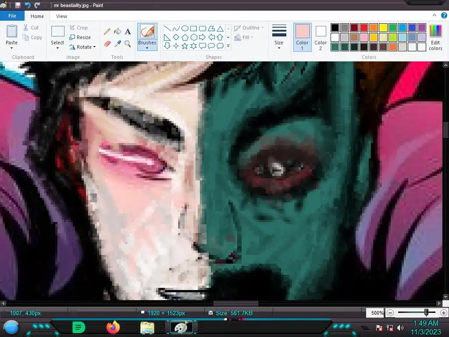The image size is (449, 337).
Task: Open Paint Help
Action: click(444, 16)
